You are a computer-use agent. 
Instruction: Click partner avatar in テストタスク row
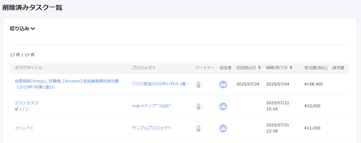[x=199, y=106]
